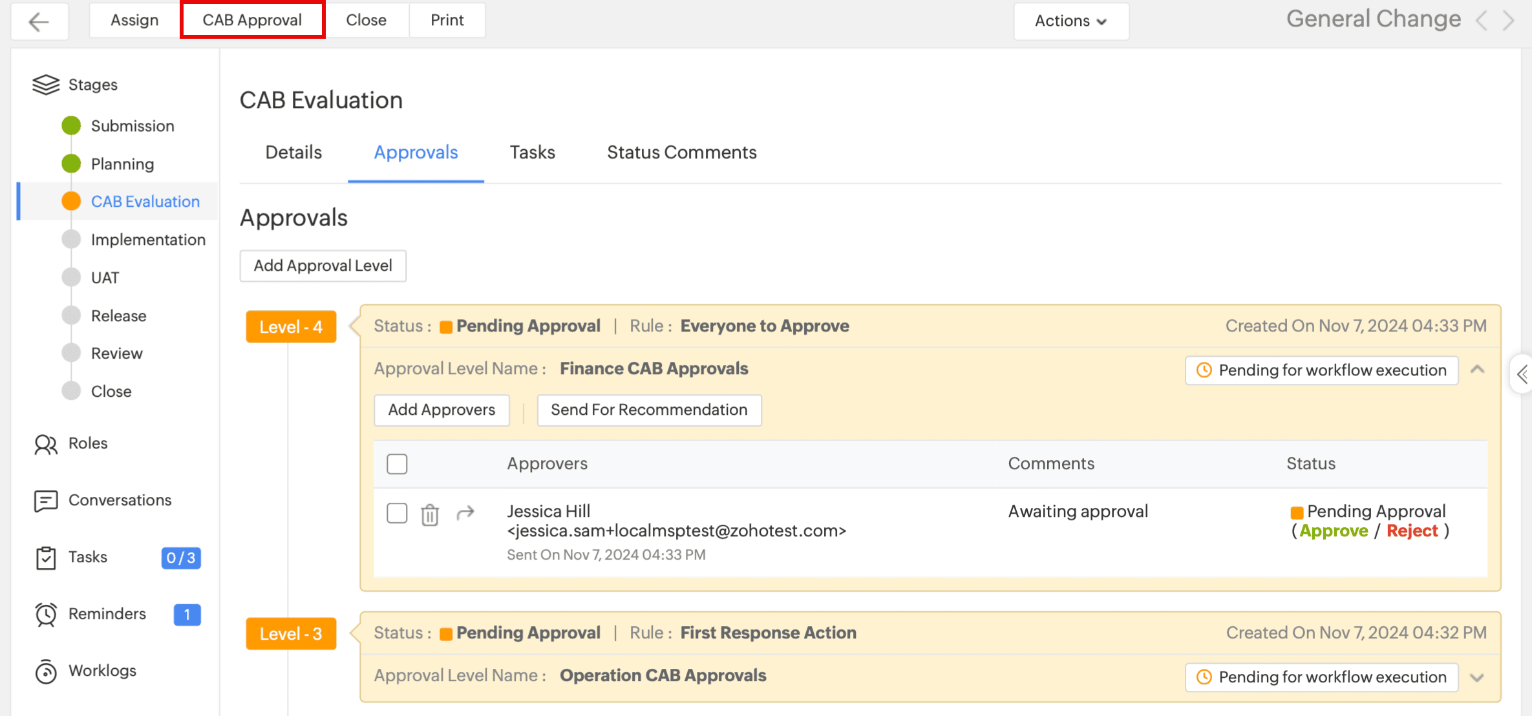Viewport: 1532px width, 716px height.
Task: Click the forward arrow next to Jessica Hill
Action: coord(465,513)
